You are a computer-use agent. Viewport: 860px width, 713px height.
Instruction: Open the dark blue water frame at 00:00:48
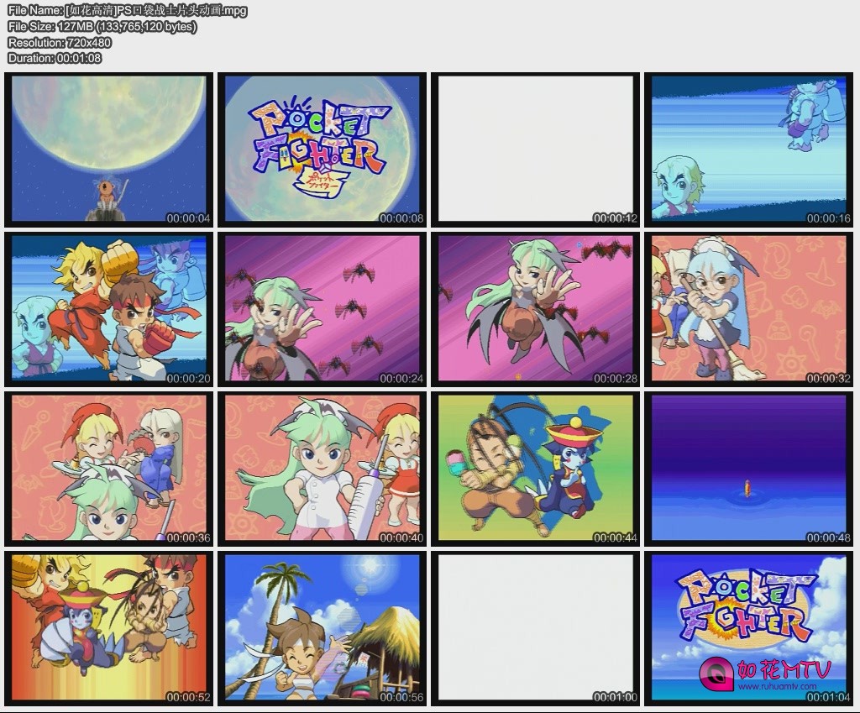pos(748,469)
